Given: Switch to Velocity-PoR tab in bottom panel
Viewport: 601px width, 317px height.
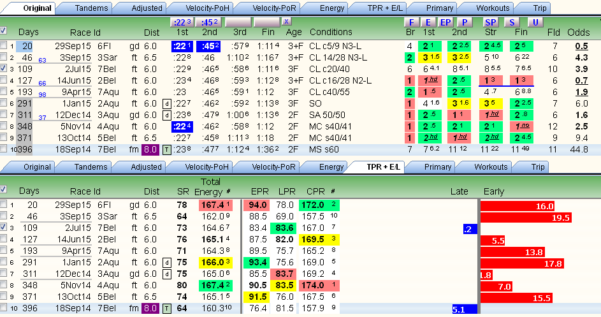Looking at the screenshot, I should [x=273, y=167].
